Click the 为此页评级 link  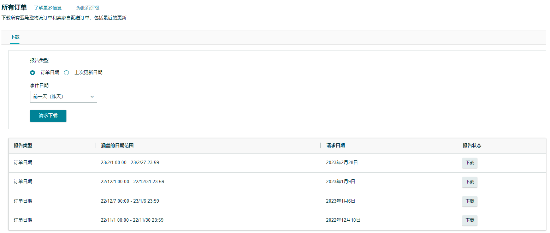point(88,8)
